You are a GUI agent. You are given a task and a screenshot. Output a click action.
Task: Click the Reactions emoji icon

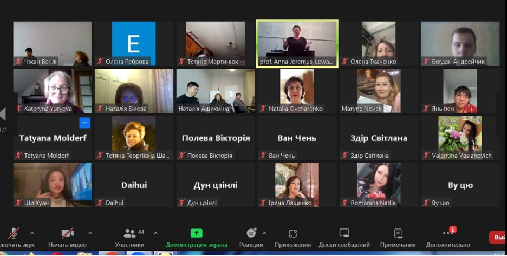coord(251,233)
